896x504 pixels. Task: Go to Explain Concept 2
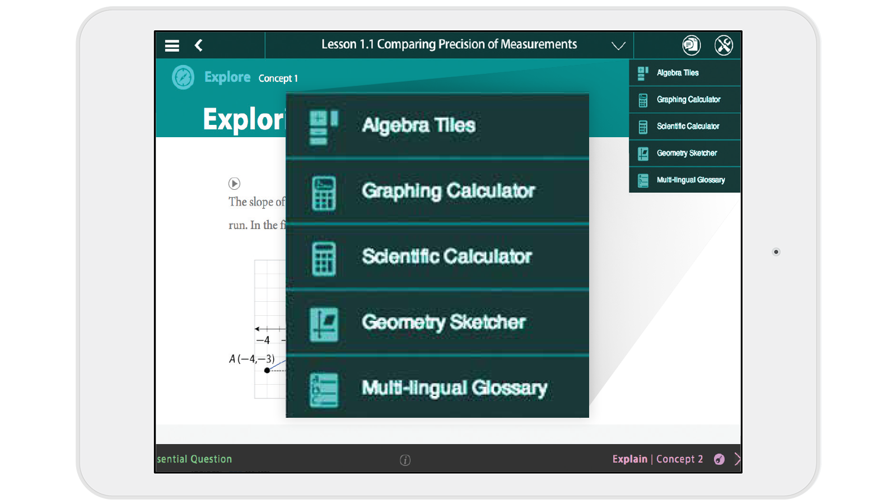point(657,459)
